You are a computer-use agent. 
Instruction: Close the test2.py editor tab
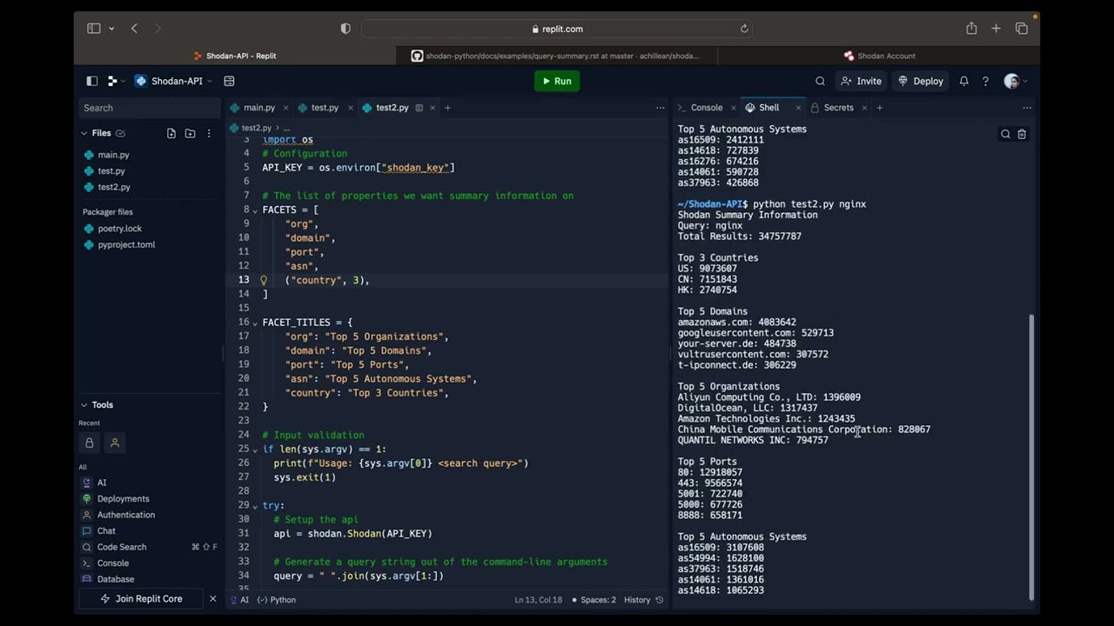pyautogui.click(x=433, y=108)
